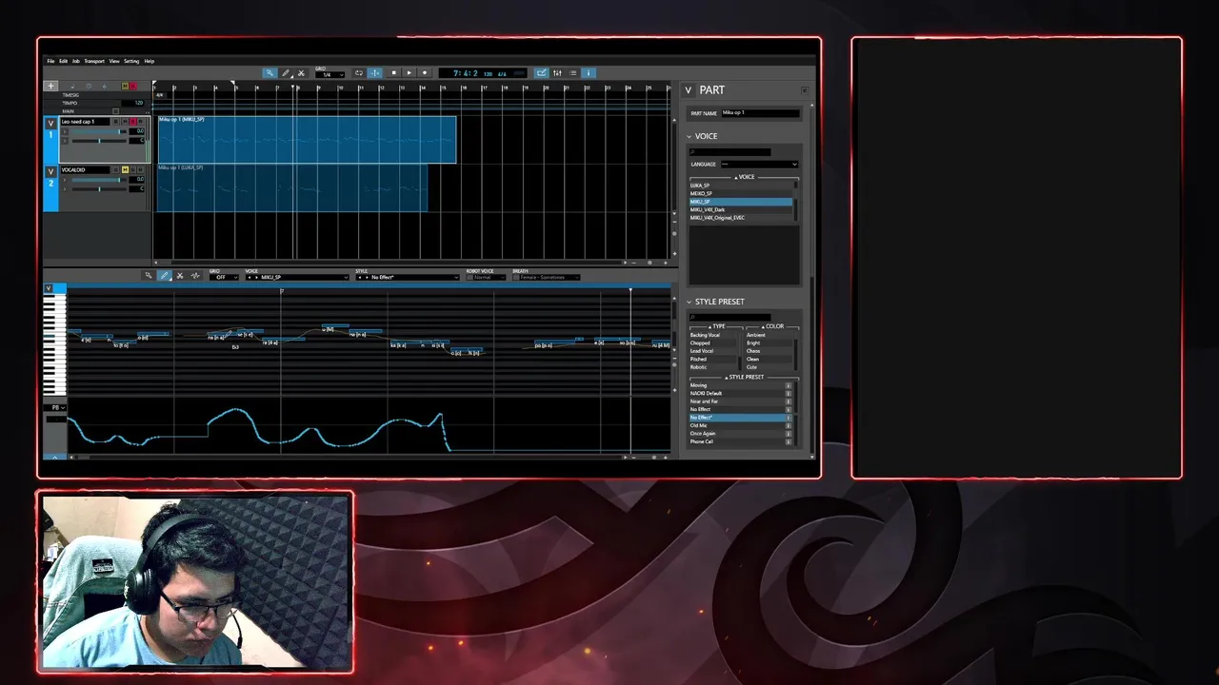Screen dimensions: 1219x685
Task: Show info for Old Mic style preset
Action: pos(788,425)
